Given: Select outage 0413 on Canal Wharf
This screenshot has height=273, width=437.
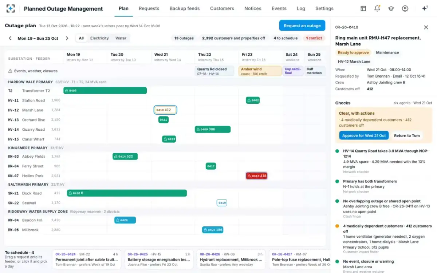Looking at the screenshot, I should coord(169,139).
